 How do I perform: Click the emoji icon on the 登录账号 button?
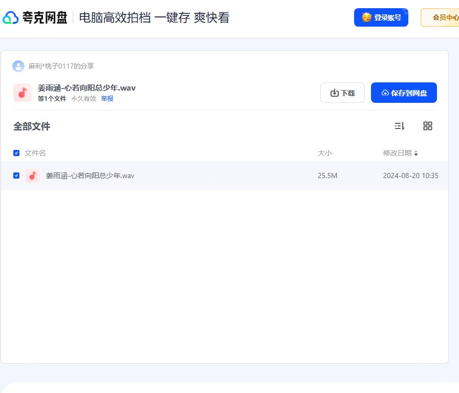[x=366, y=17]
